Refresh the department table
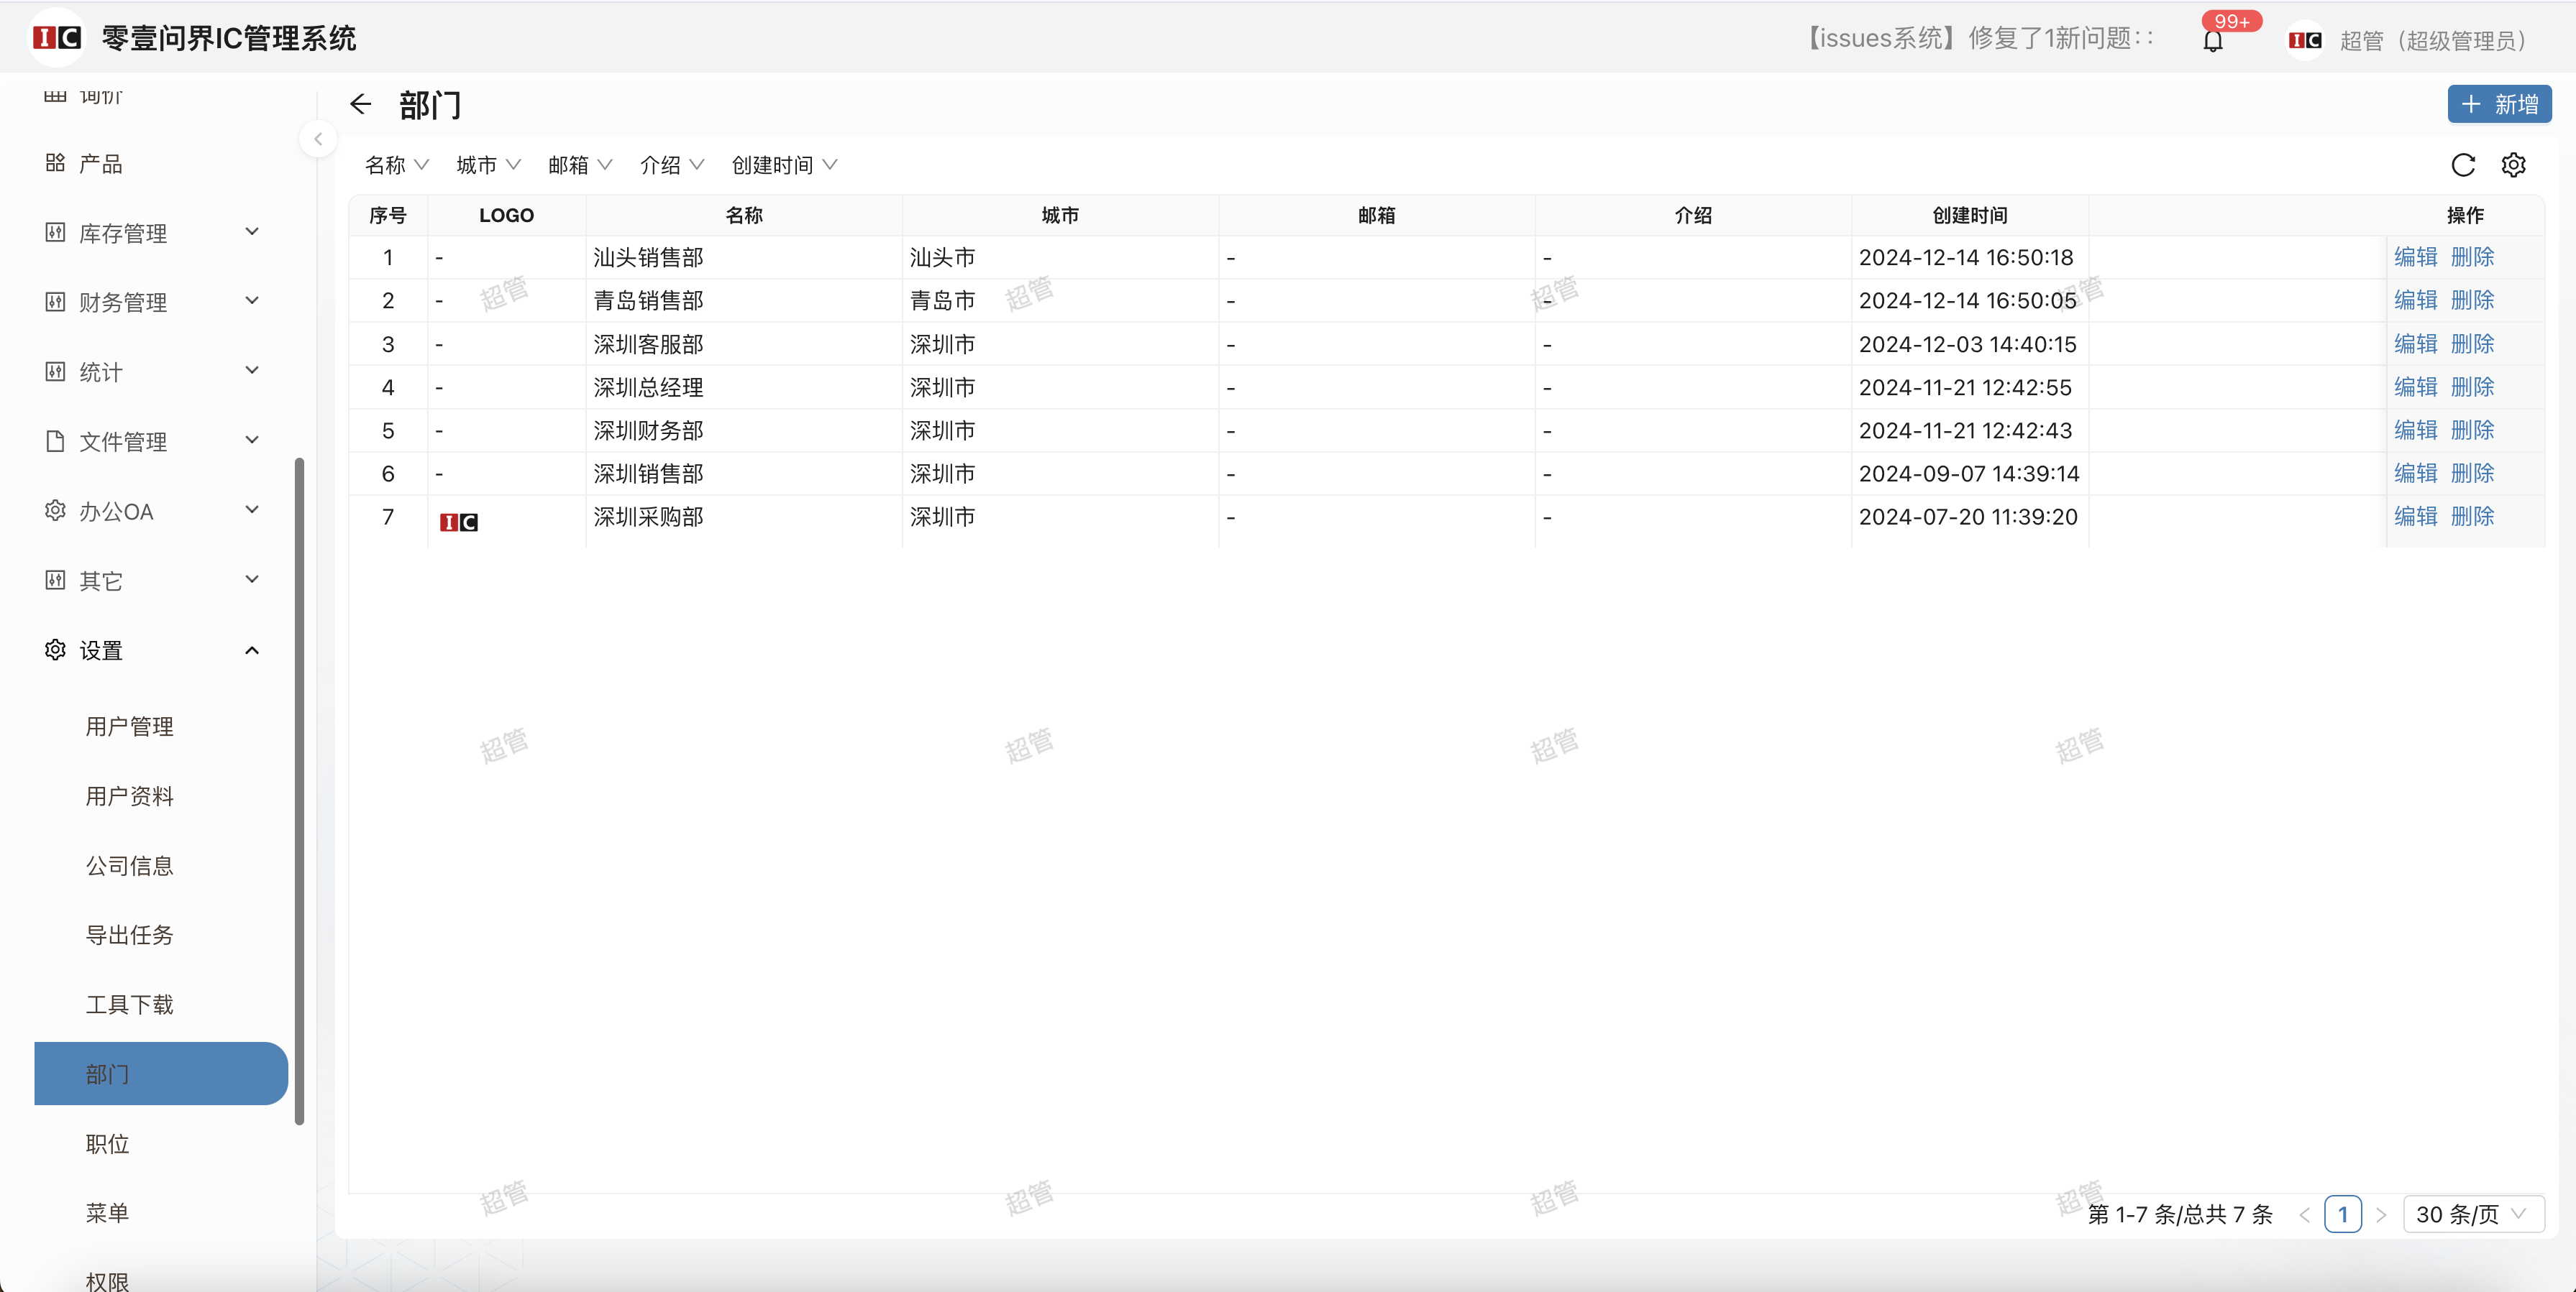Viewport: 2576px width, 1292px height. pyautogui.click(x=2462, y=165)
